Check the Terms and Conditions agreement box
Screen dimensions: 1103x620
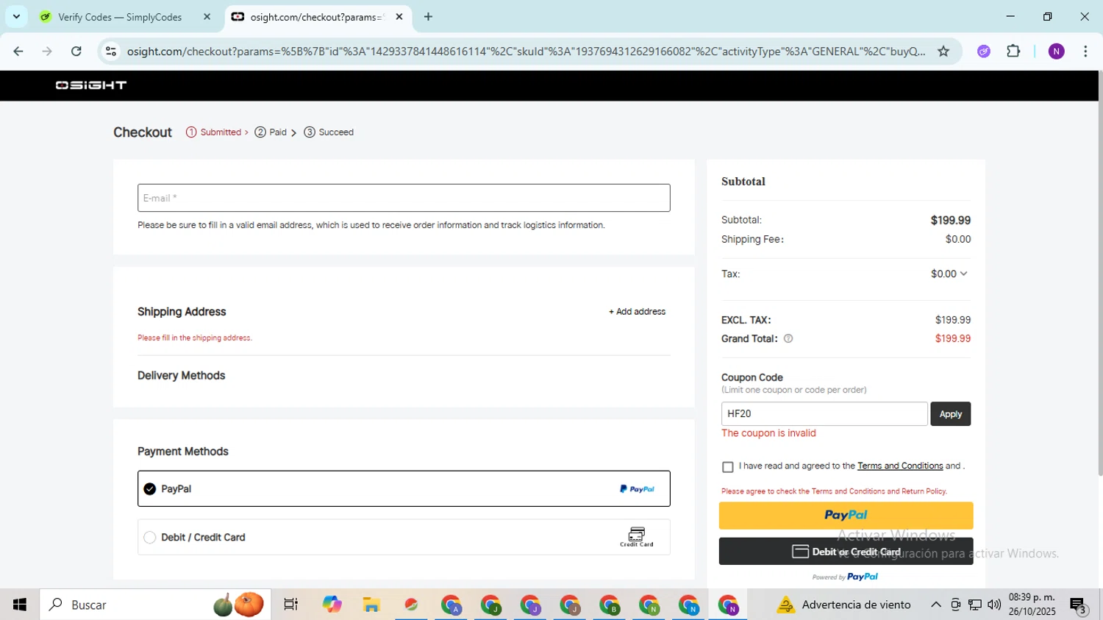click(728, 467)
